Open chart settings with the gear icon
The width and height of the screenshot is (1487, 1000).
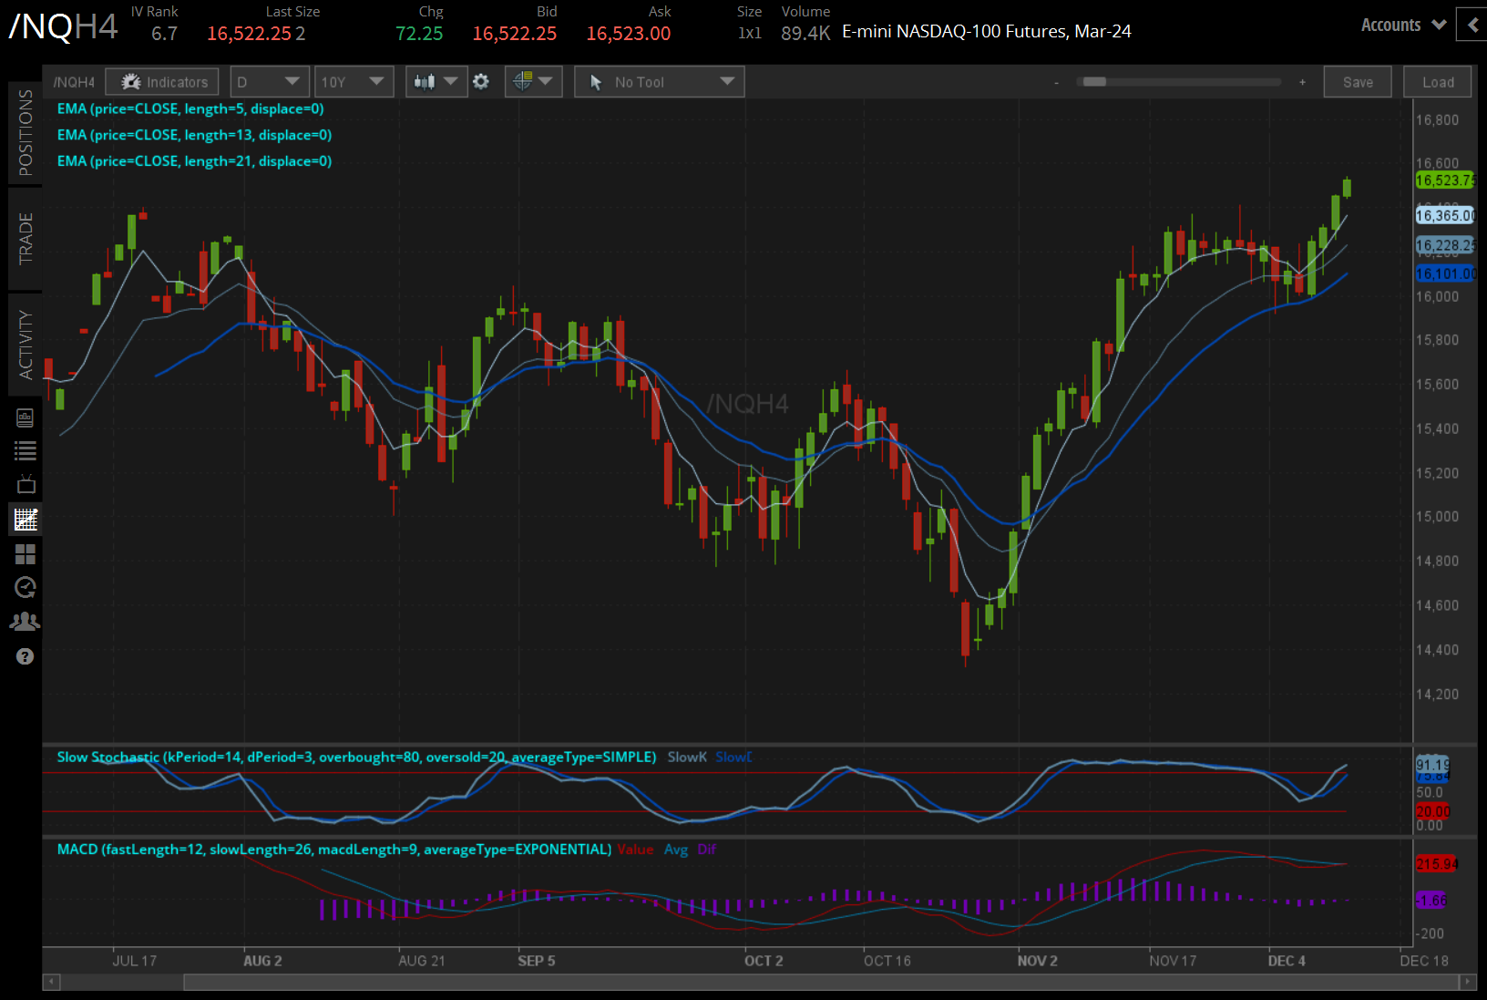tap(481, 81)
